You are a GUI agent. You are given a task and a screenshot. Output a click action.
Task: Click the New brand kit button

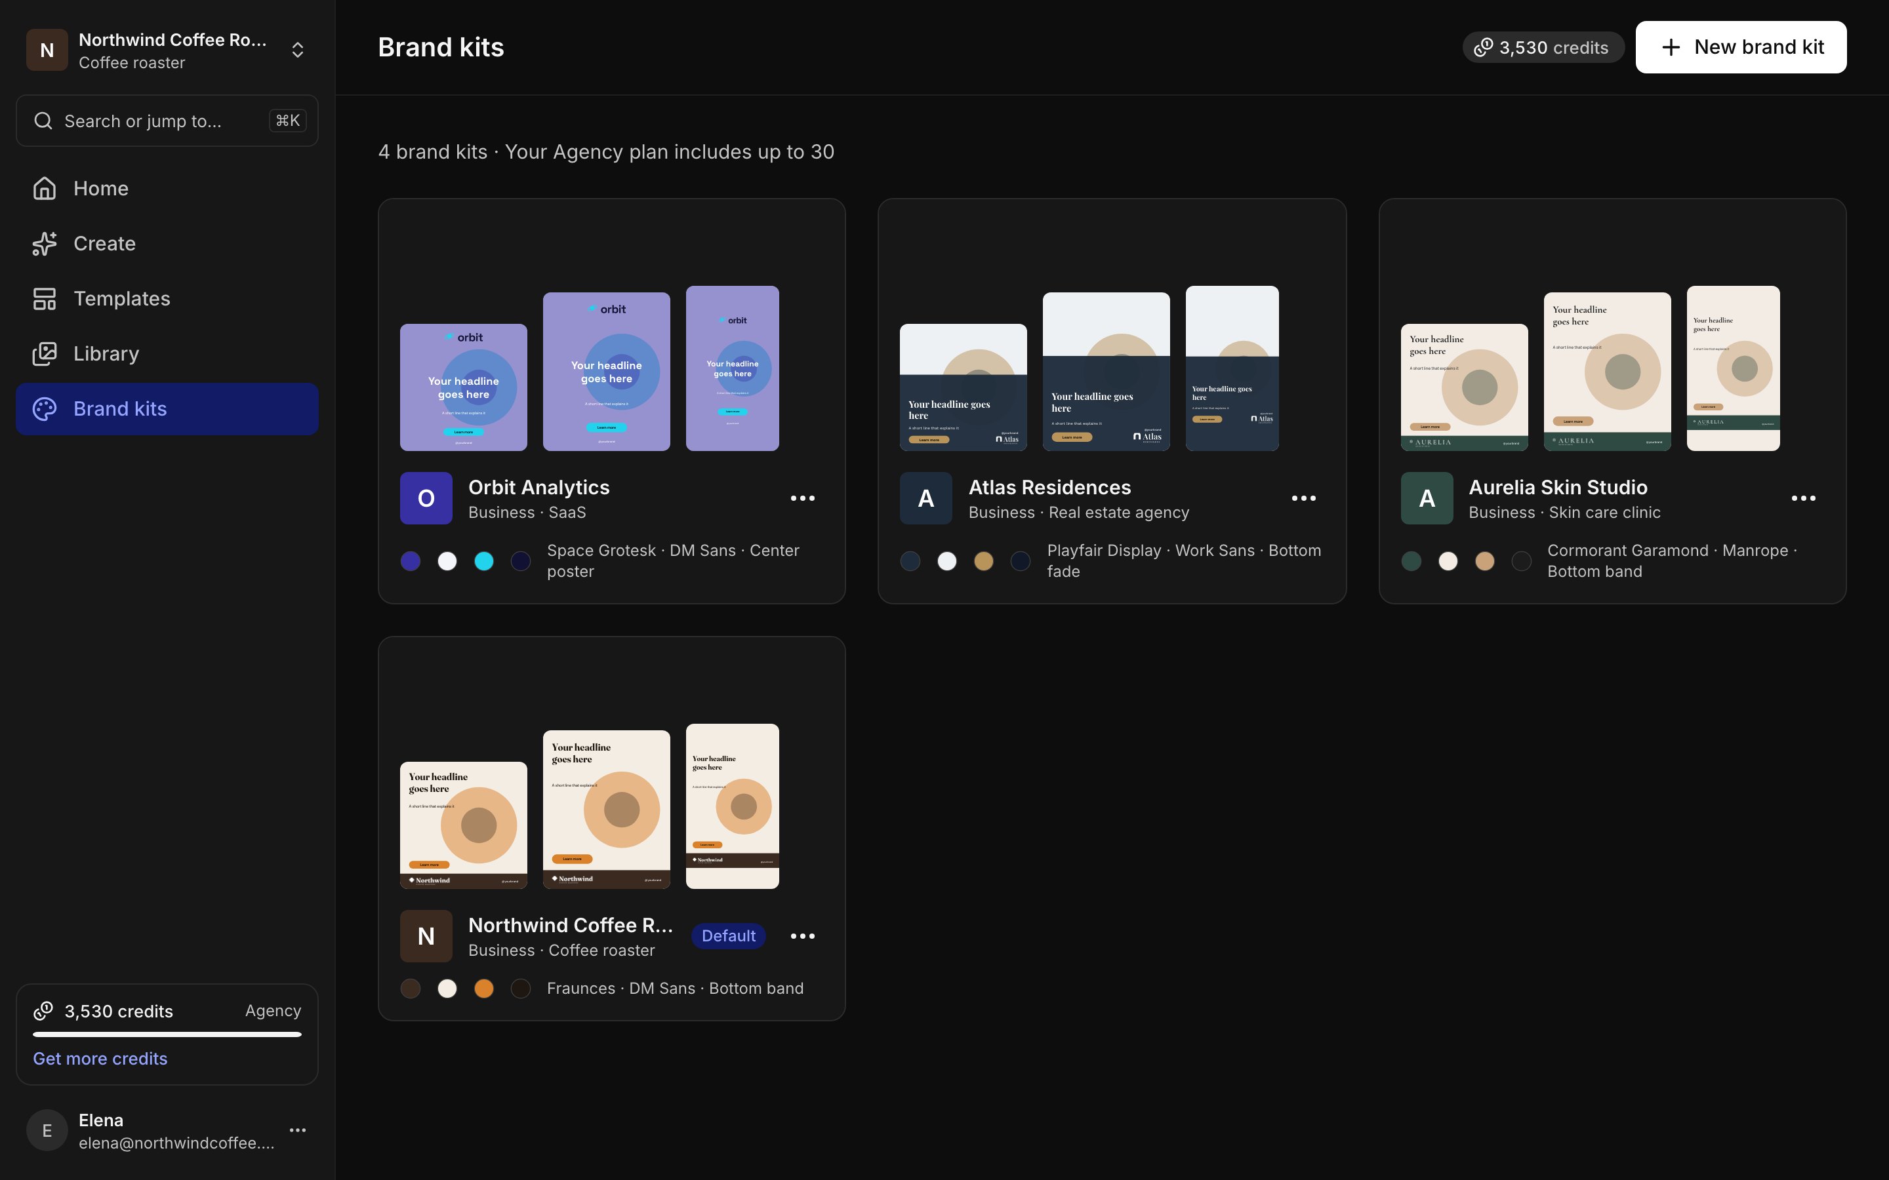click(1741, 48)
